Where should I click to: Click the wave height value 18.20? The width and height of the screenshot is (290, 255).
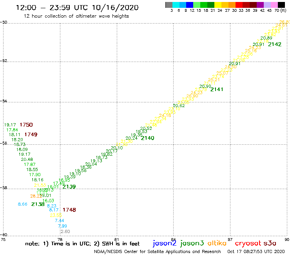tap(17, 140)
